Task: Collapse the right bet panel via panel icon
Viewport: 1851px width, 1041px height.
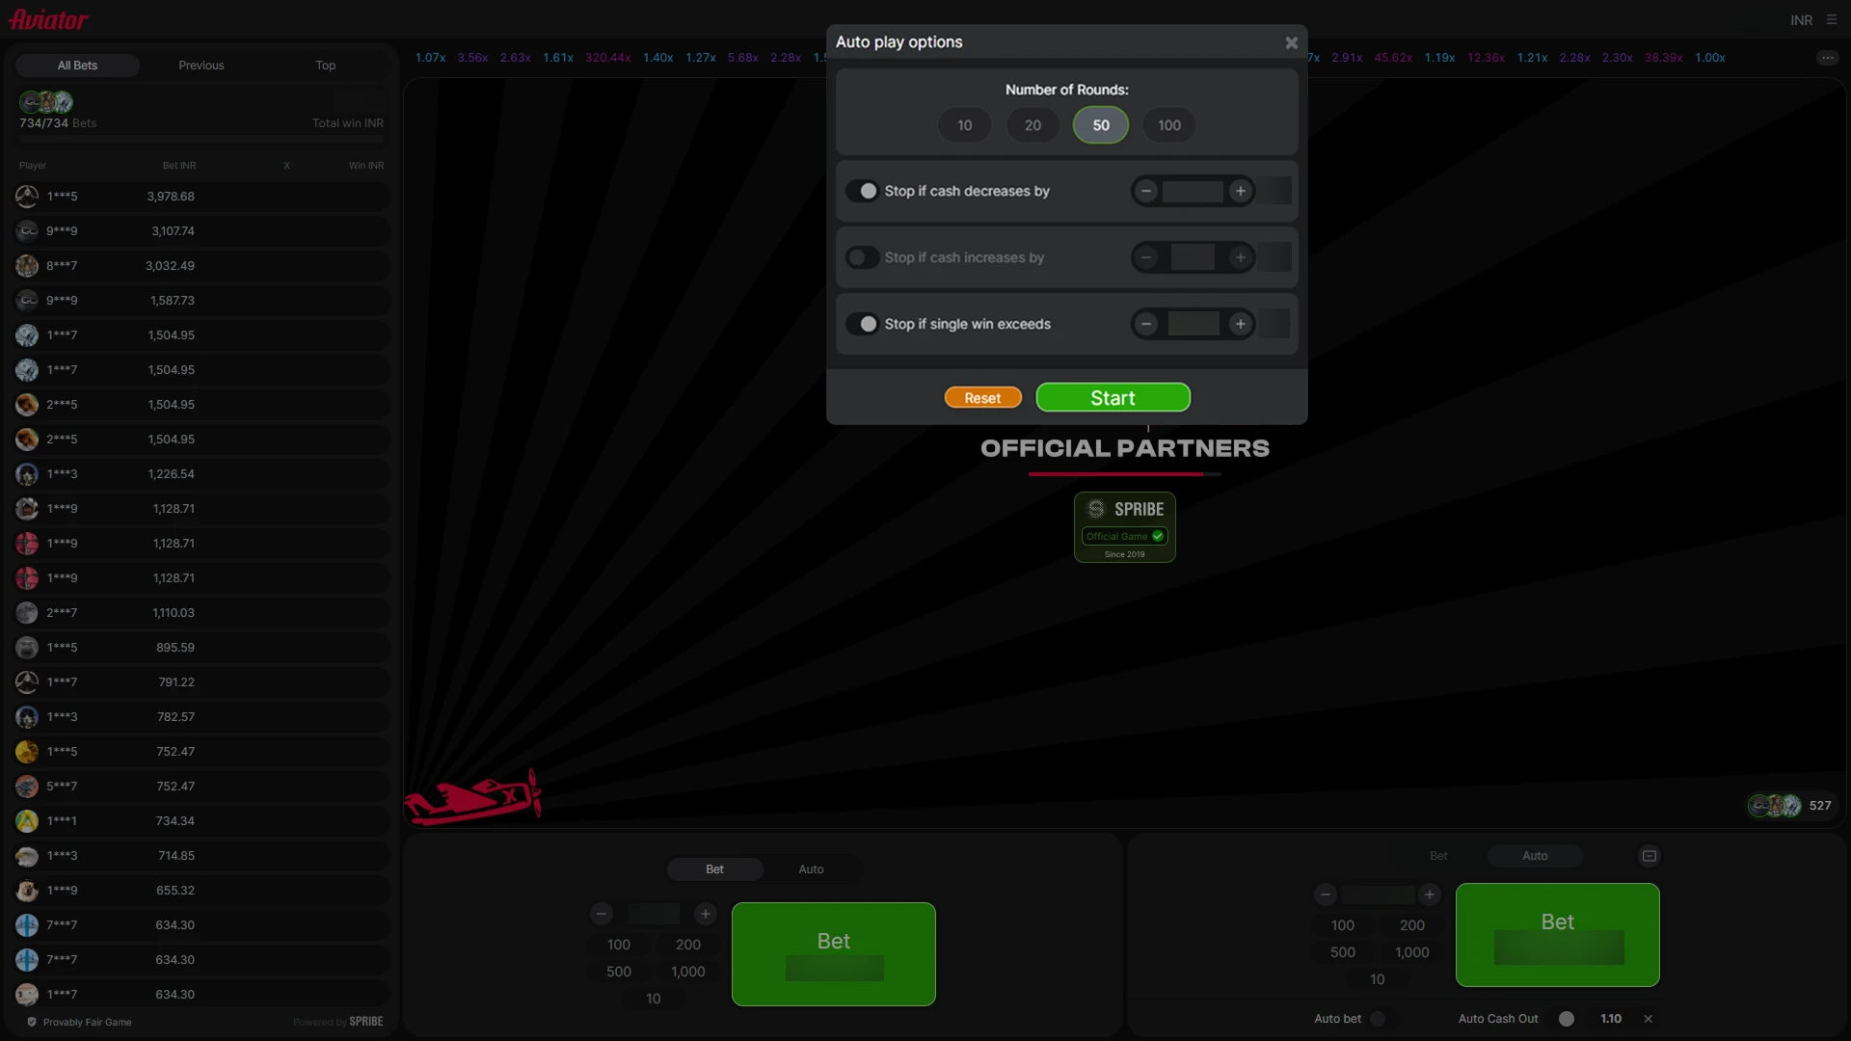Action: tap(1649, 855)
